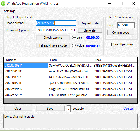Image resolution: width=140 pixels, height=131 pixels.
Task: Click the Save button
Action: point(50,109)
